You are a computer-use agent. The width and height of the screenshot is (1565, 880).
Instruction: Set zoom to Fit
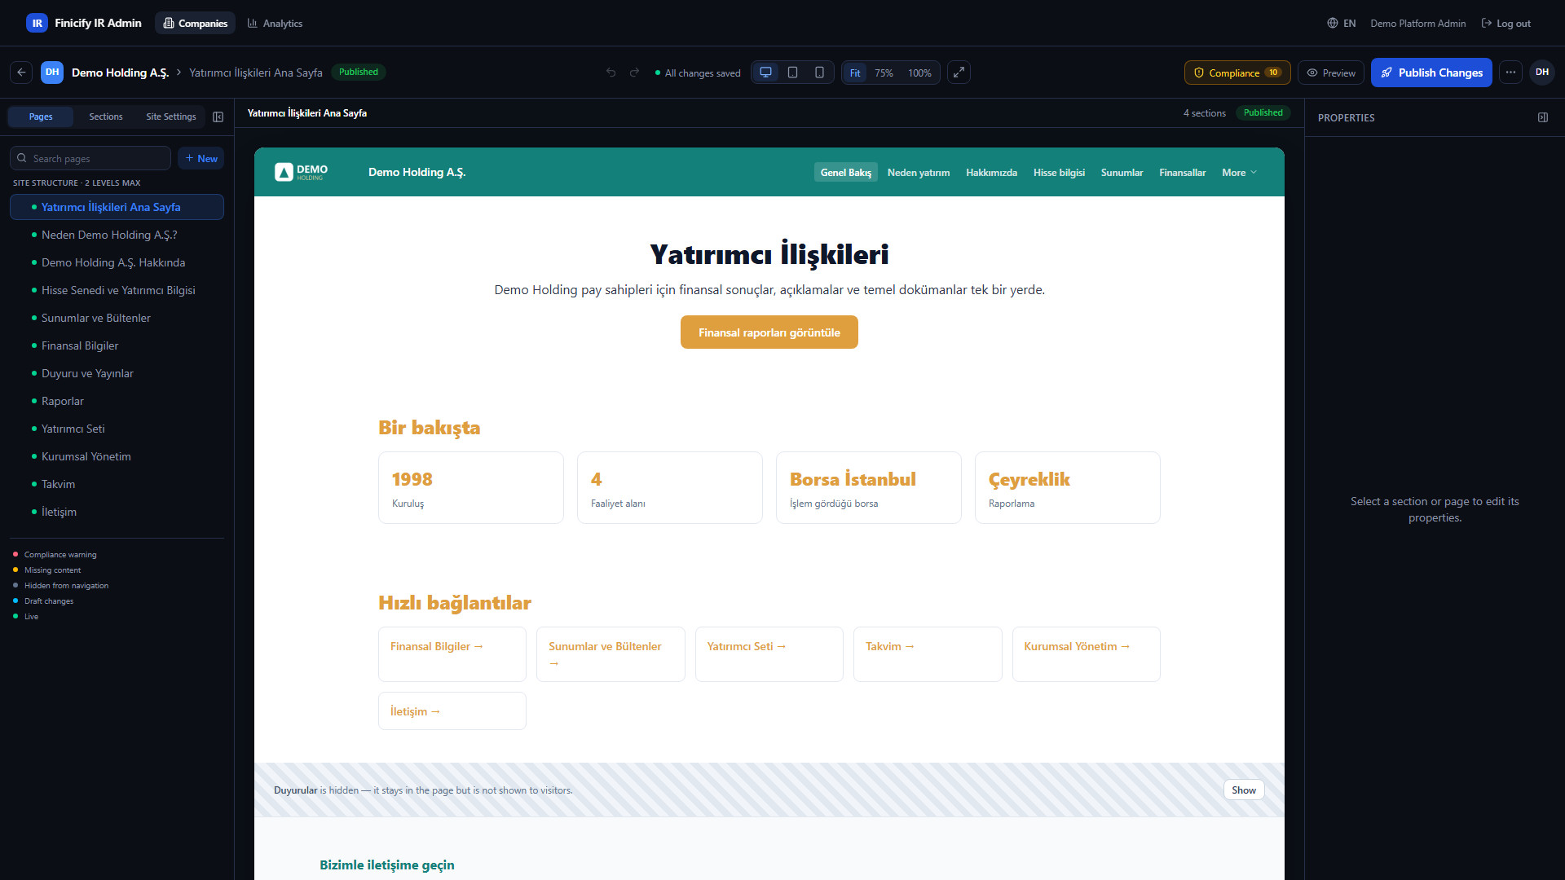click(855, 73)
